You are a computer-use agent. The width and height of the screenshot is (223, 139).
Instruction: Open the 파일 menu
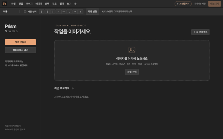tap(13, 4)
